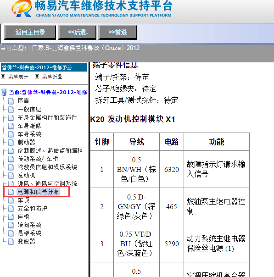The height and width of the screenshot is (277, 274).
Task: Click the page icon beside 座椅
Action: (x=11, y=217)
